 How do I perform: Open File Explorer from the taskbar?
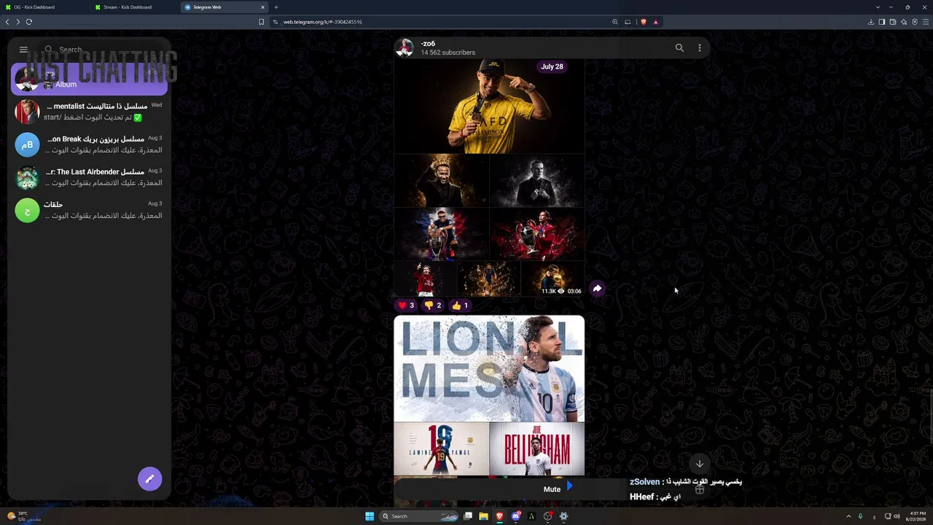[x=483, y=516]
